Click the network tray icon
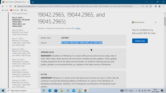The image size is (166, 93). pos(142,91)
